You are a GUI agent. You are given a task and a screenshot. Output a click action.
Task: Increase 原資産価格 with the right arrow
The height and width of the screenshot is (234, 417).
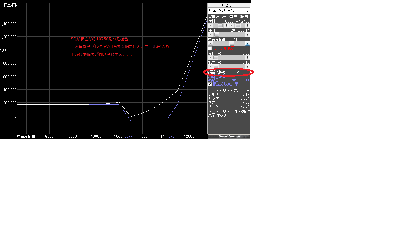click(248, 44)
